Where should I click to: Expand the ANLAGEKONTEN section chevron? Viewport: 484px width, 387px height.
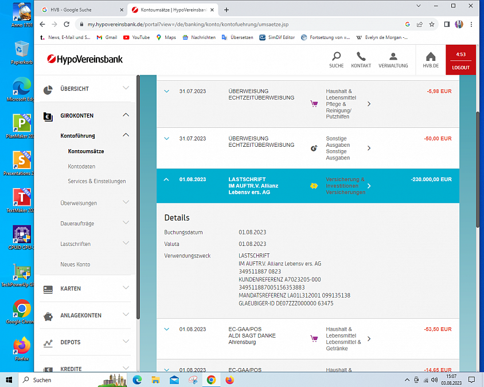pyautogui.click(x=126, y=315)
